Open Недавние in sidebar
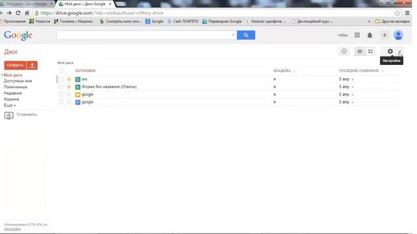417x234 pixels. click(x=13, y=93)
